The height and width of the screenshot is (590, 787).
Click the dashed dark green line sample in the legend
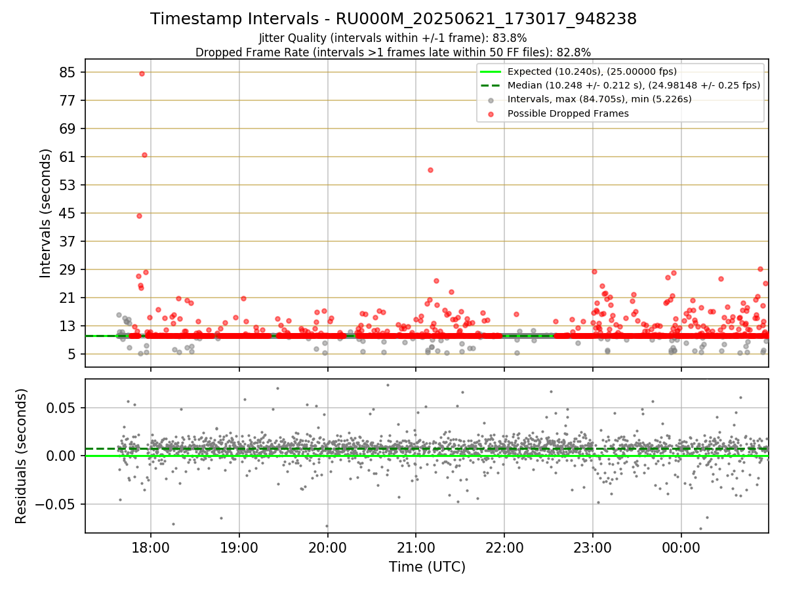click(x=491, y=85)
